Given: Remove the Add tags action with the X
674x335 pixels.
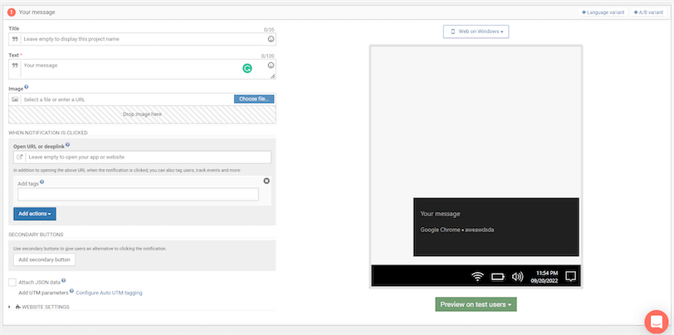Looking at the screenshot, I should pyautogui.click(x=266, y=181).
